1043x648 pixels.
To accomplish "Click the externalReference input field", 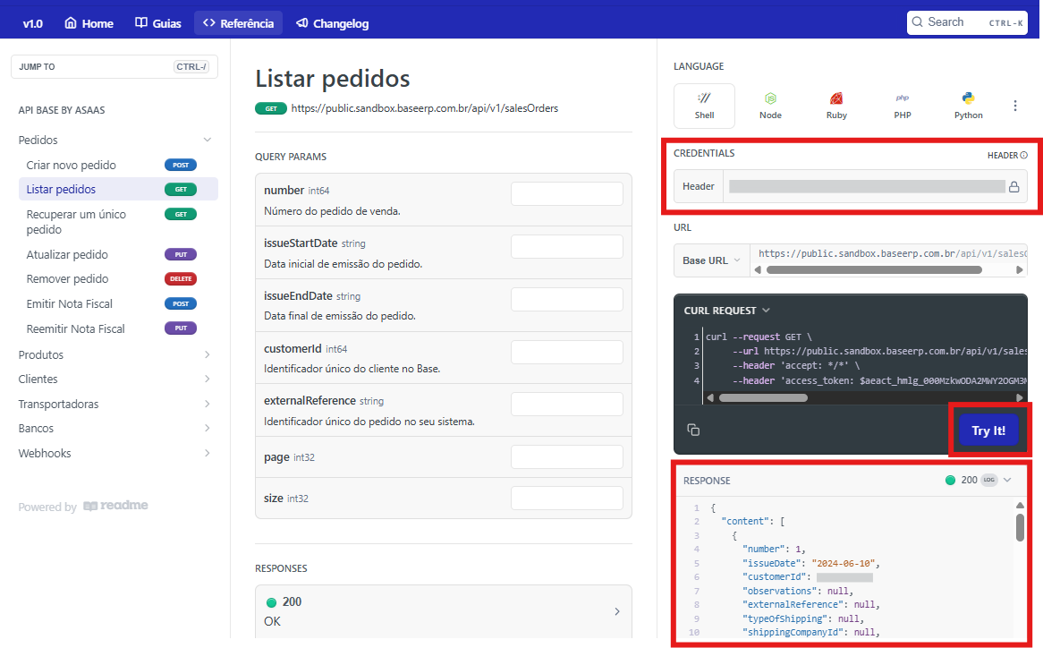I will pyautogui.click(x=567, y=404).
